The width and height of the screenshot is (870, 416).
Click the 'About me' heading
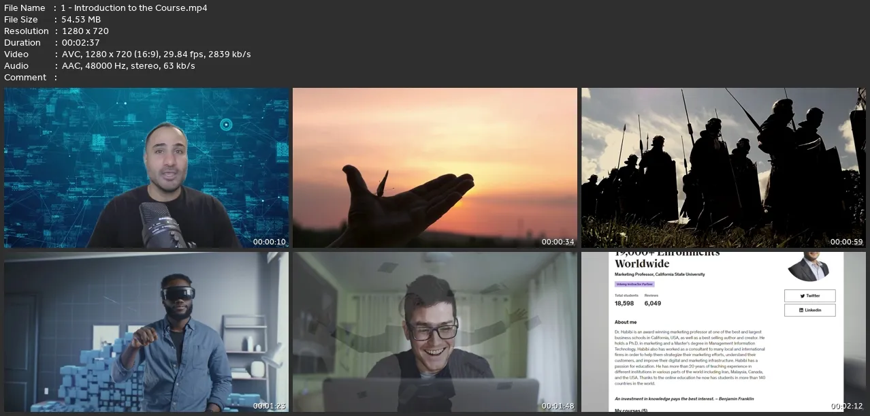click(626, 322)
